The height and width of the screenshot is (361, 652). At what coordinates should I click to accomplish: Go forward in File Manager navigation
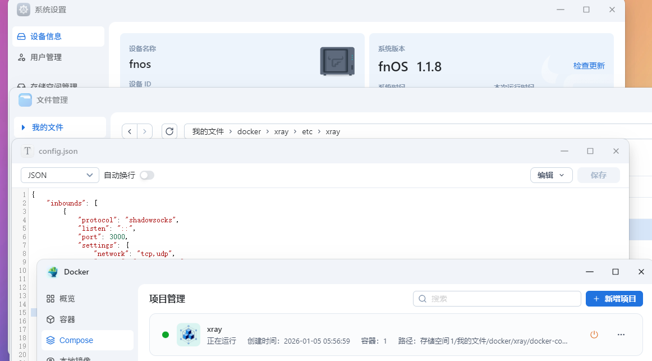click(145, 131)
